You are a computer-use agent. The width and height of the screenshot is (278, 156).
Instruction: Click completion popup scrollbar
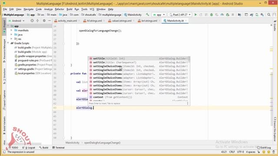[x=189, y=60]
